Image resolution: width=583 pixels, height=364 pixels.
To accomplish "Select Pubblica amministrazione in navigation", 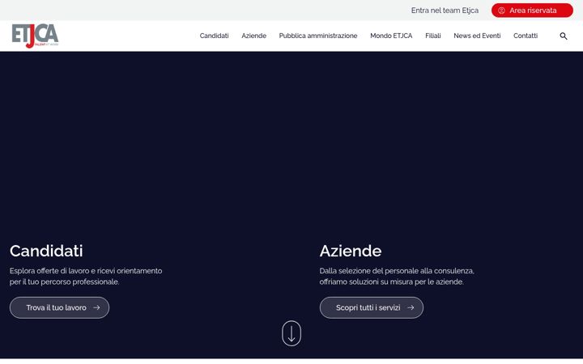I will click(318, 36).
